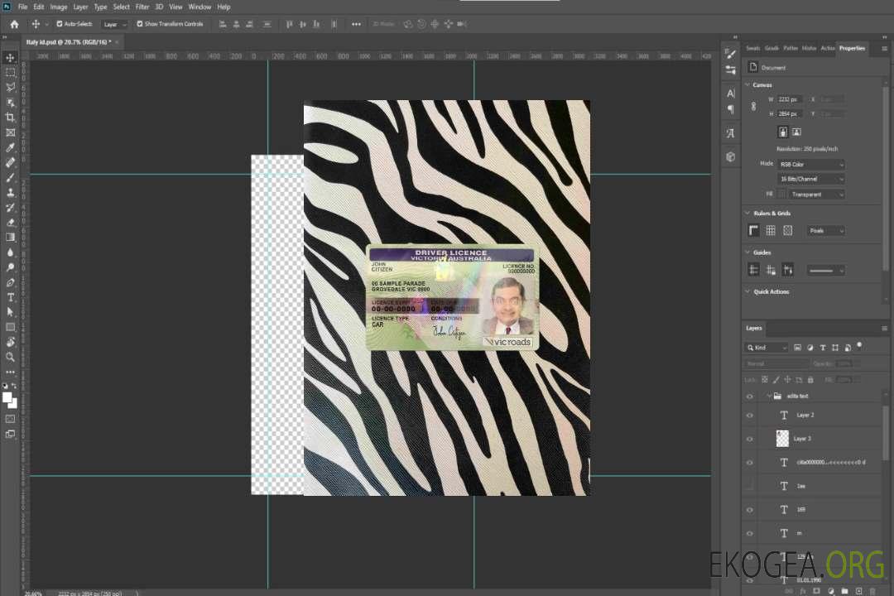The width and height of the screenshot is (894, 596).
Task: Pick the Eyedropper tool
Action: pyautogui.click(x=11, y=147)
